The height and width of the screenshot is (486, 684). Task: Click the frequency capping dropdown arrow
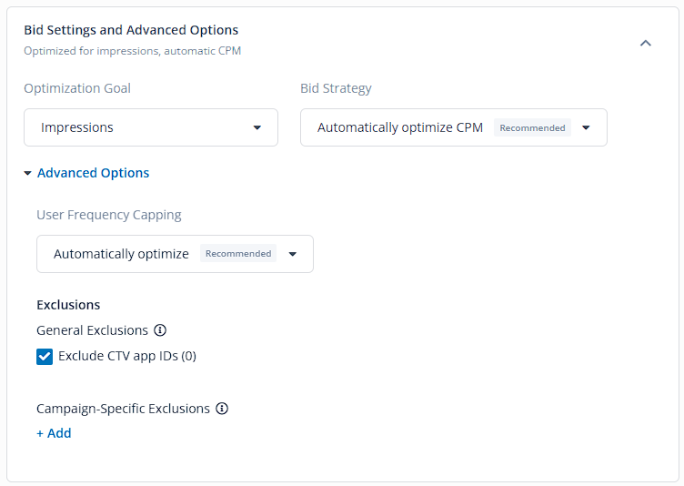[x=292, y=254]
